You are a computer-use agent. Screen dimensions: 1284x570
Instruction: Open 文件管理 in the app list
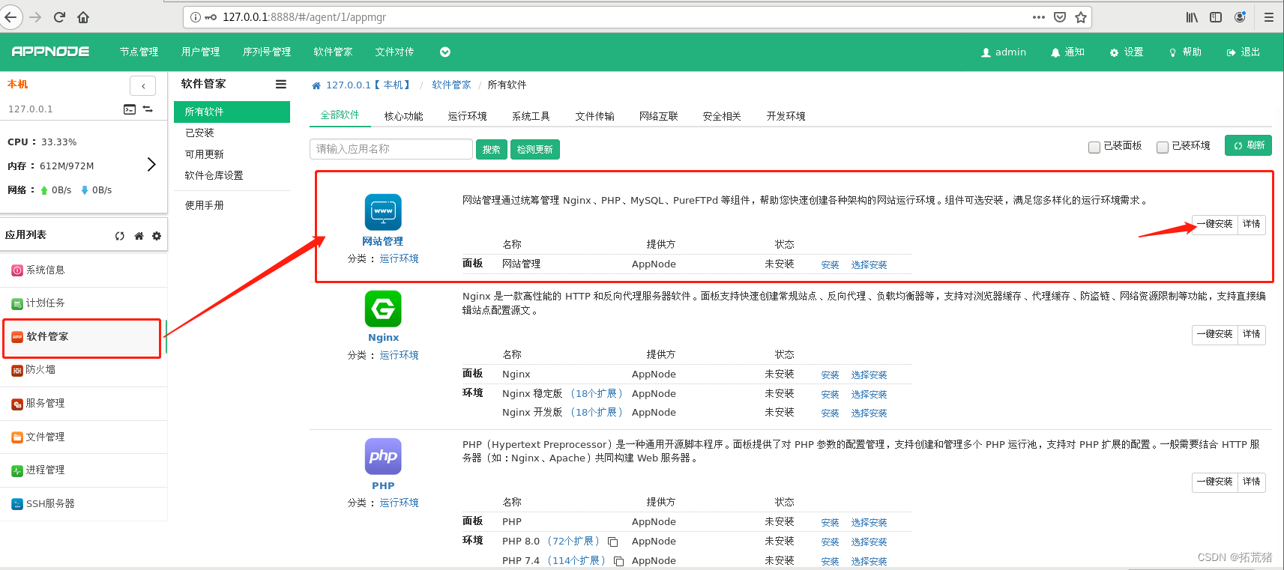[83, 437]
